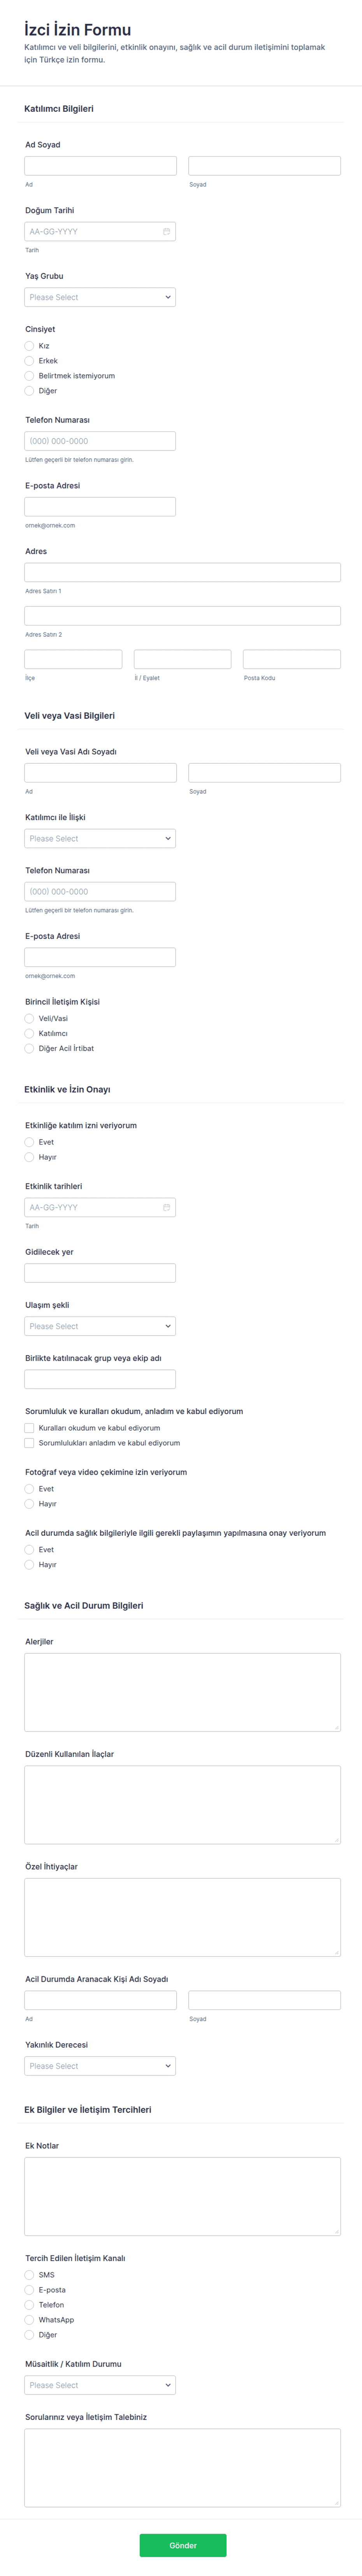Click the Gidilecek yer text field

(100, 1273)
